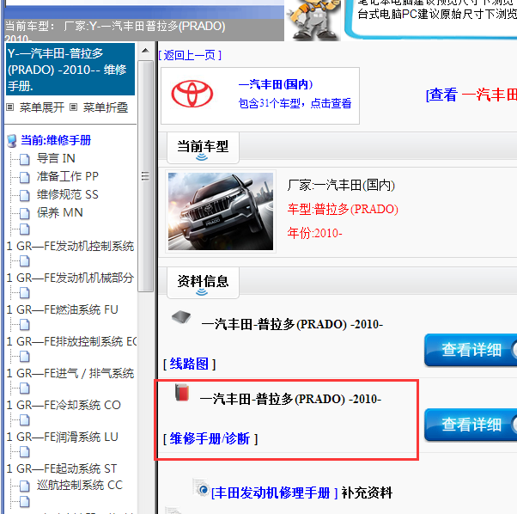This screenshot has width=517, height=514.
Task: Click 查看详细 button for 线路图
Action: [x=471, y=350]
